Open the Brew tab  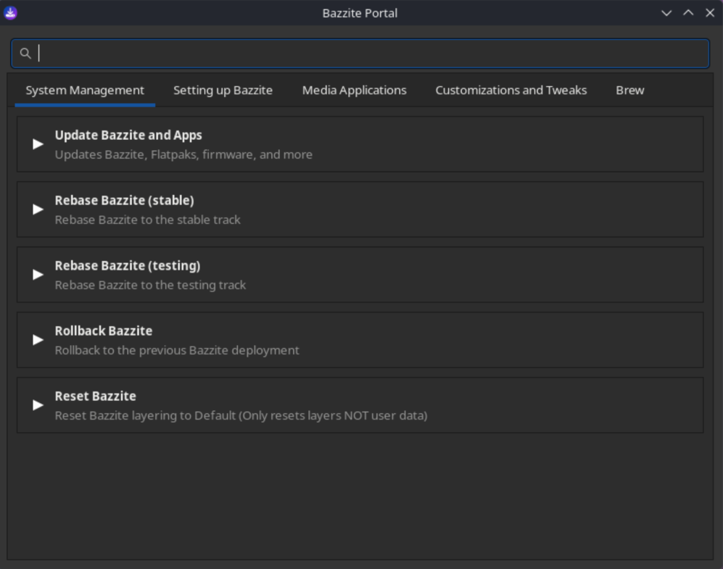[629, 91]
